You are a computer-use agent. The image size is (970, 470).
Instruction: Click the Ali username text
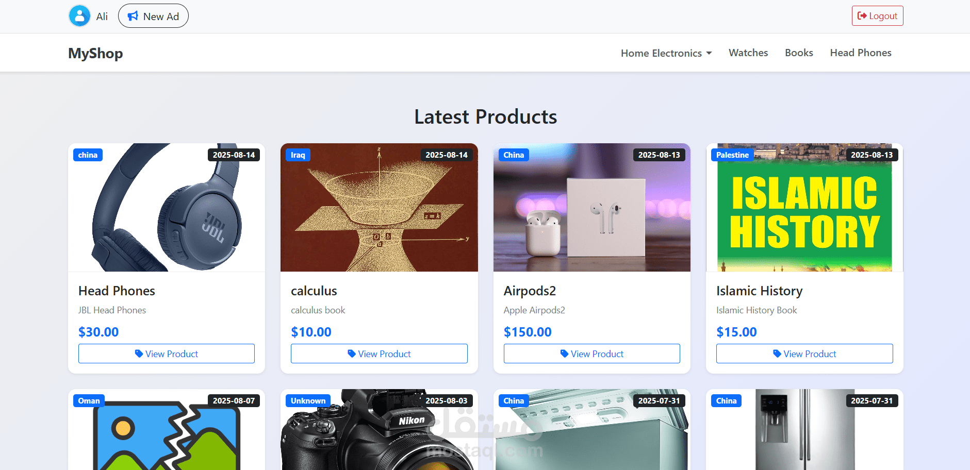pyautogui.click(x=102, y=16)
